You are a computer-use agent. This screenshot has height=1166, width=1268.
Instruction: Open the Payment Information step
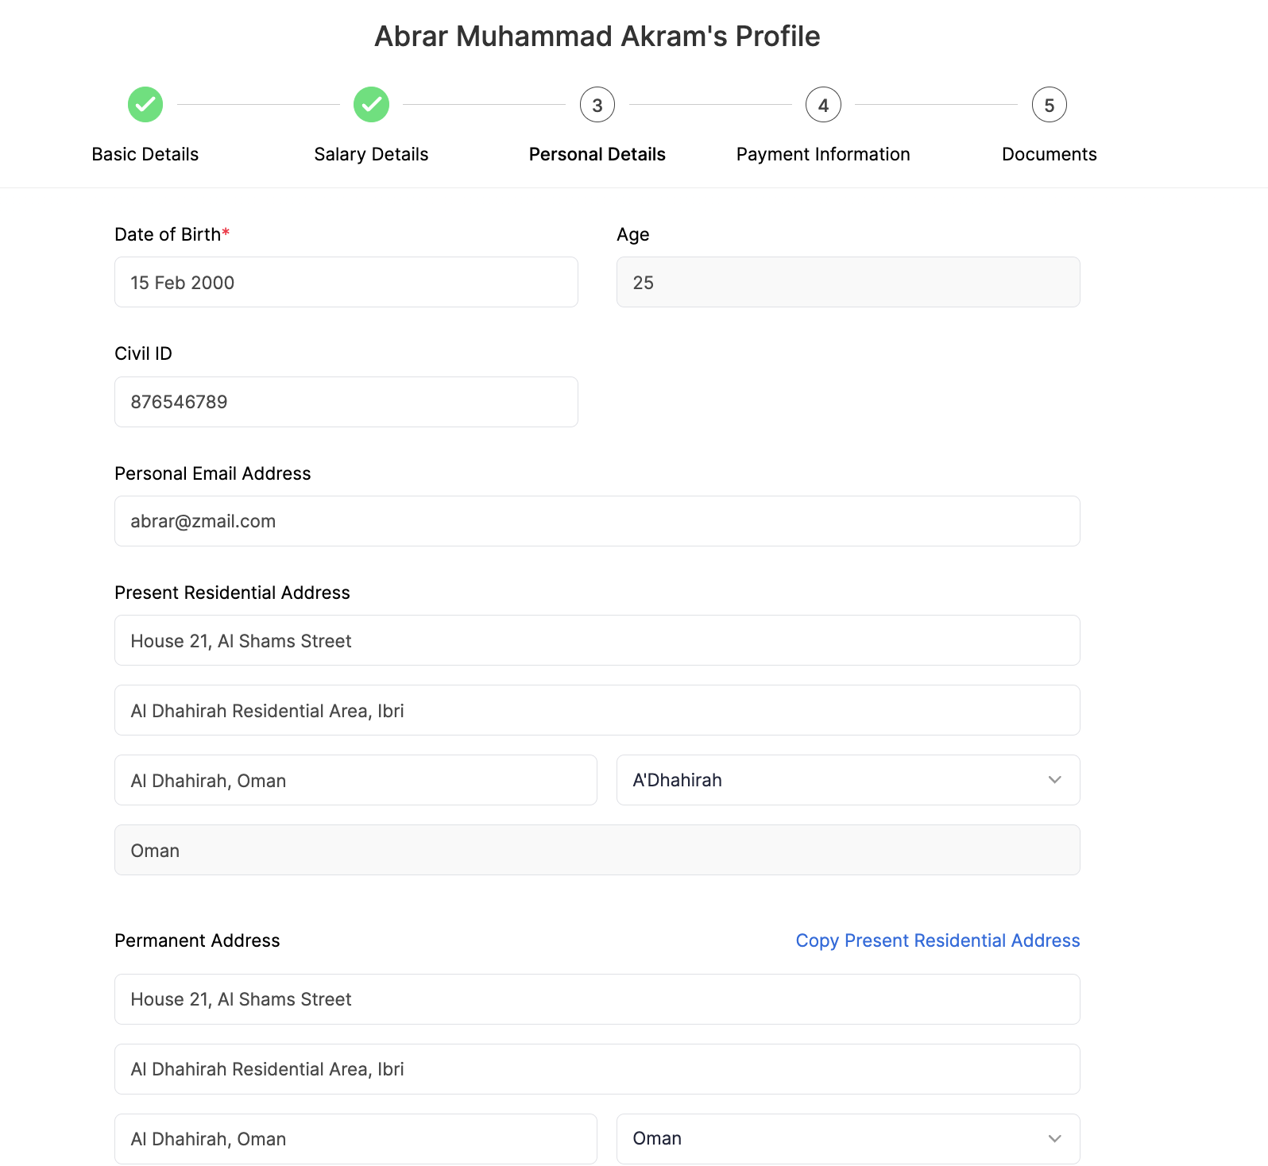click(823, 154)
